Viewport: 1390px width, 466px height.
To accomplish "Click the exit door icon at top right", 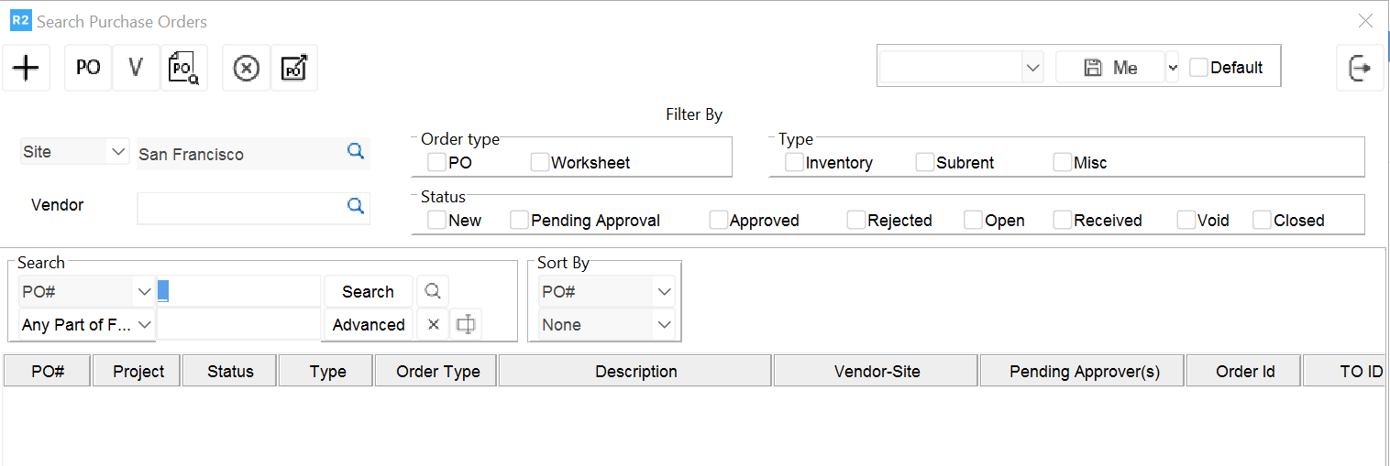I will pos(1360,68).
